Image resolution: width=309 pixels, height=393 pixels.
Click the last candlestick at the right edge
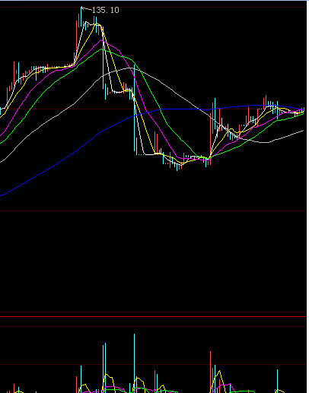coord(304,109)
